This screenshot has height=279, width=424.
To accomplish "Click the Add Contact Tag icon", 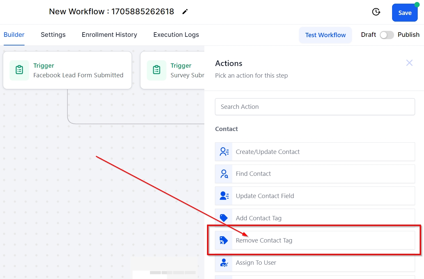I will (x=224, y=218).
